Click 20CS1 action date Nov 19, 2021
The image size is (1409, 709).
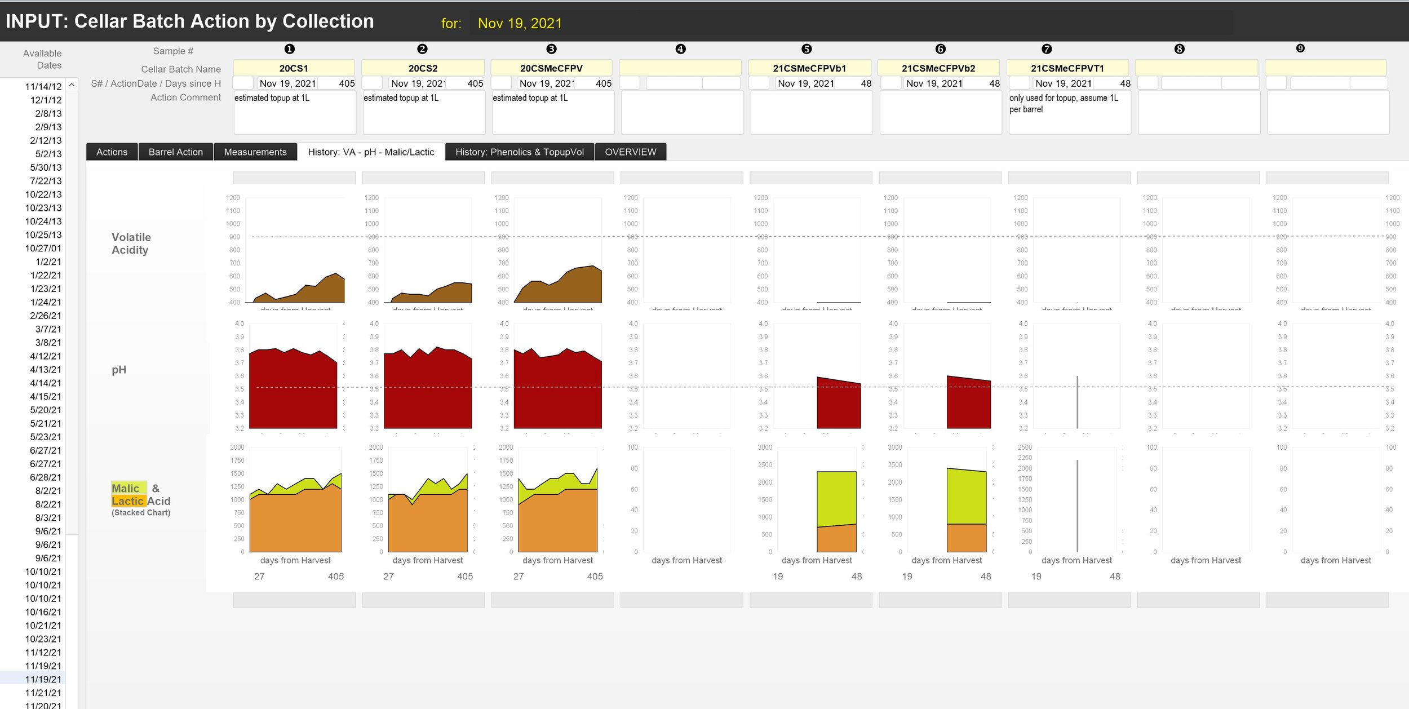[287, 83]
